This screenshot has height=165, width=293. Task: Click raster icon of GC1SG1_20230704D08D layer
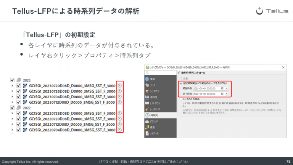coord(25,97)
